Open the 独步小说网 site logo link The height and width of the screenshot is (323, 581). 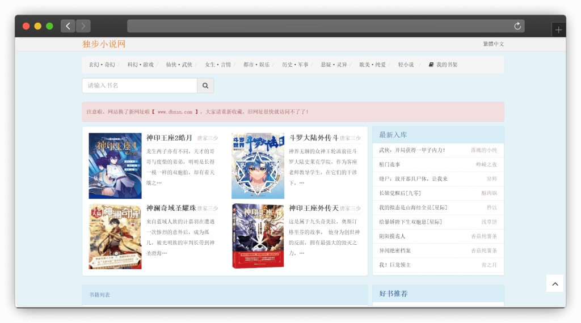(x=104, y=44)
